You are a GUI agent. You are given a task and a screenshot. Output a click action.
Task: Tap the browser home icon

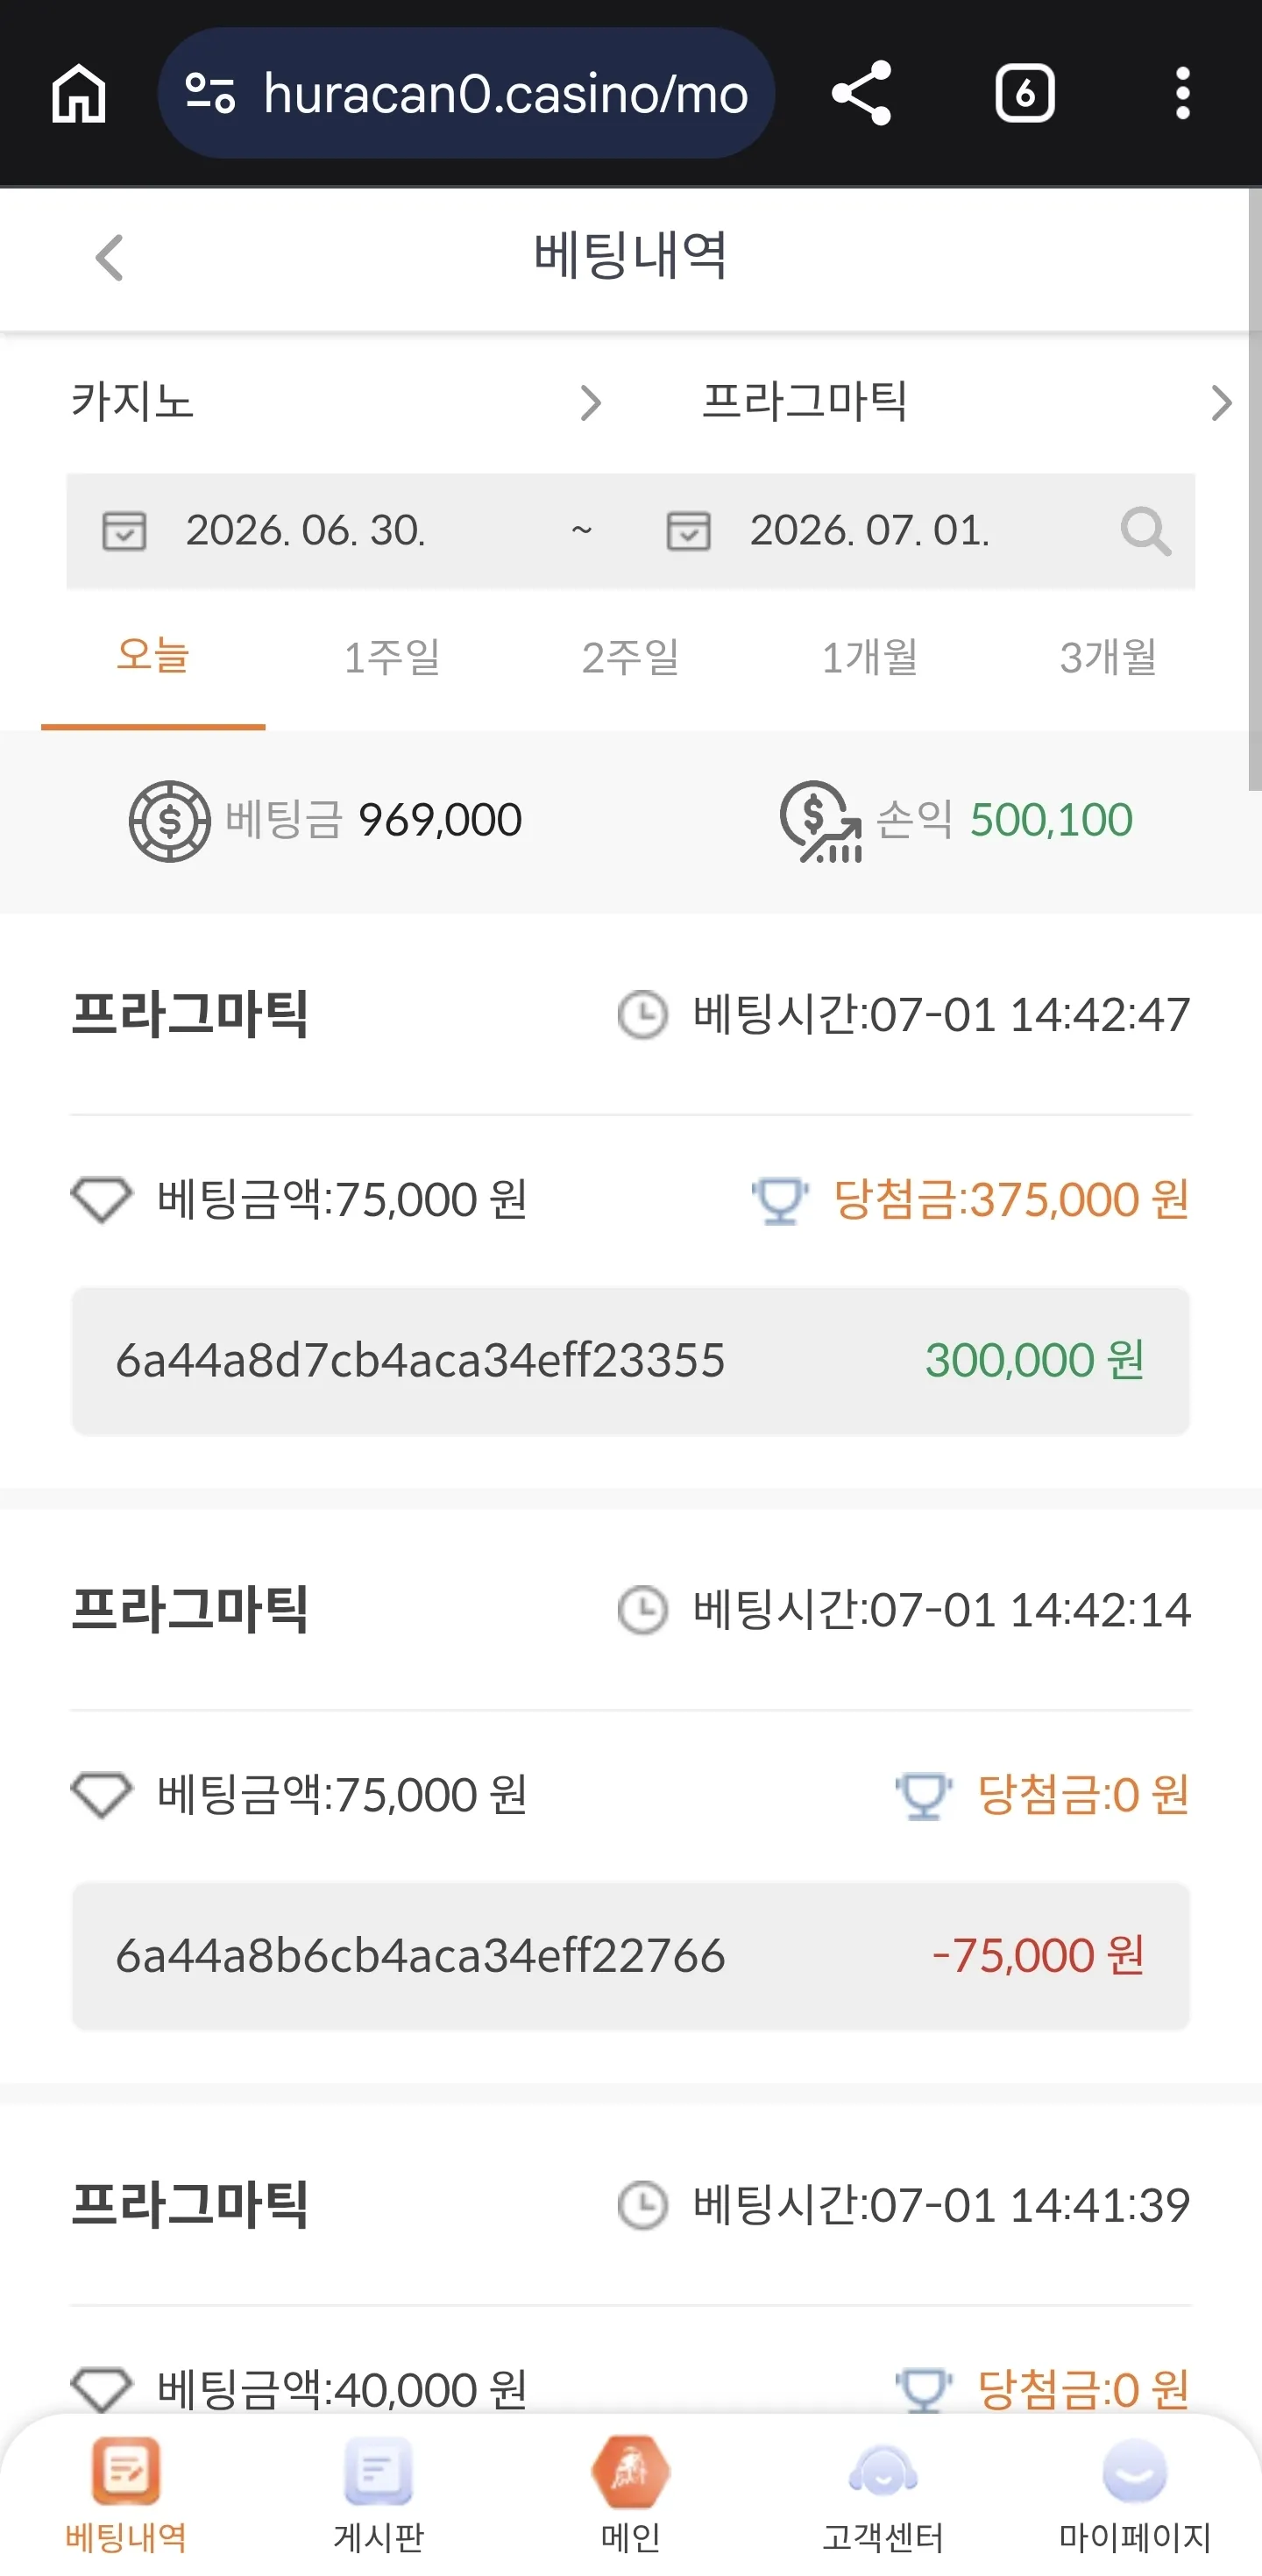tap(79, 93)
